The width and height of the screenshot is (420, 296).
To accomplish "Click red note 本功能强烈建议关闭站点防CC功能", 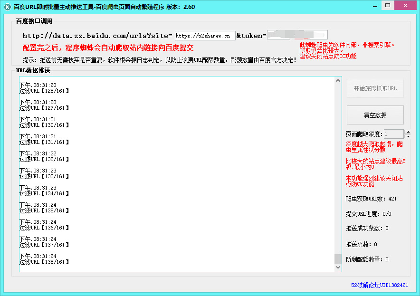I will point(374,181).
